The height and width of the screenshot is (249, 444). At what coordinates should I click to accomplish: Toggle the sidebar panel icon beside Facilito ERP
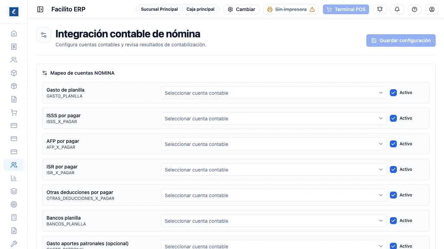[x=40, y=9]
